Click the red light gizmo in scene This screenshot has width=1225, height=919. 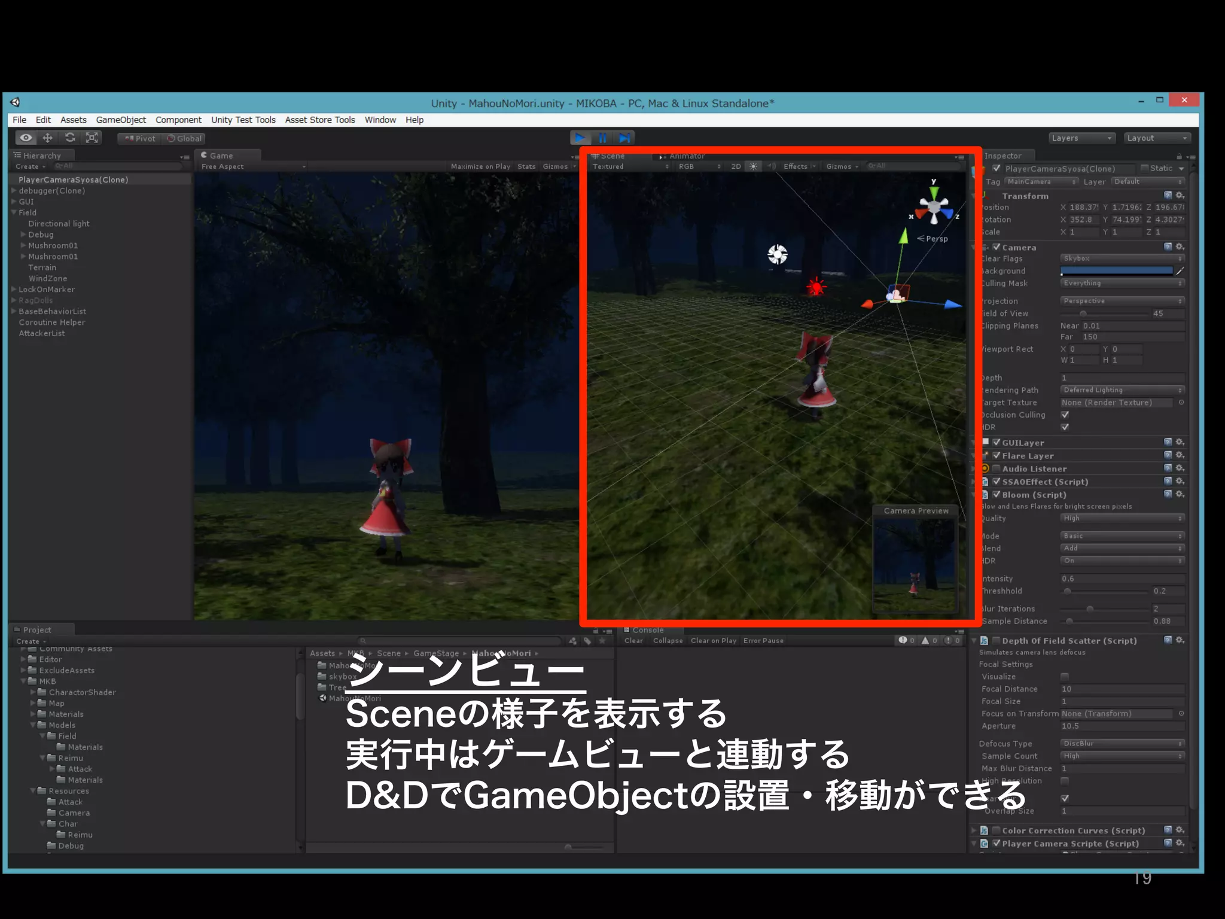816,287
